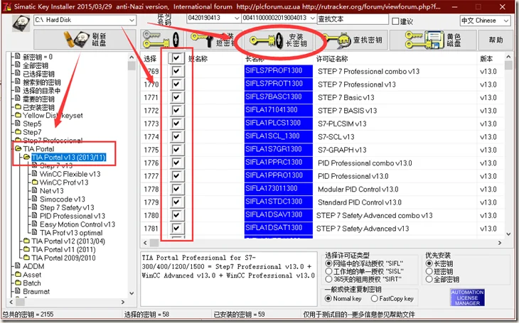Click the 许可证名称 column header
Screen dimensions: 519x323
pos(331,59)
